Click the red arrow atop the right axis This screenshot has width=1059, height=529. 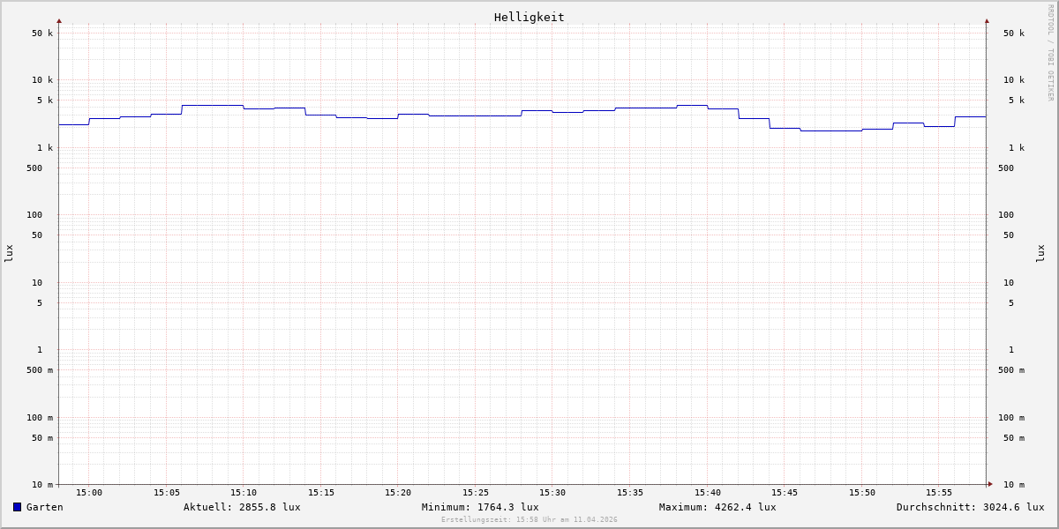point(987,20)
